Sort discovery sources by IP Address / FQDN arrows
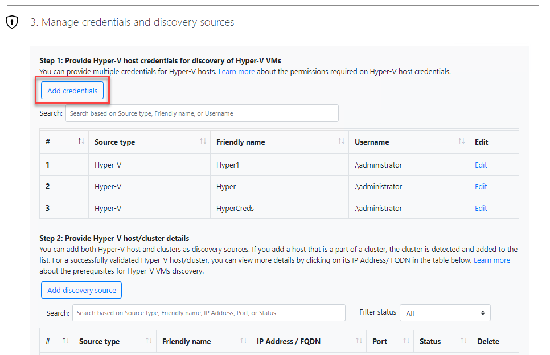This screenshot has height=355, width=550. pyautogui.click(x=359, y=341)
